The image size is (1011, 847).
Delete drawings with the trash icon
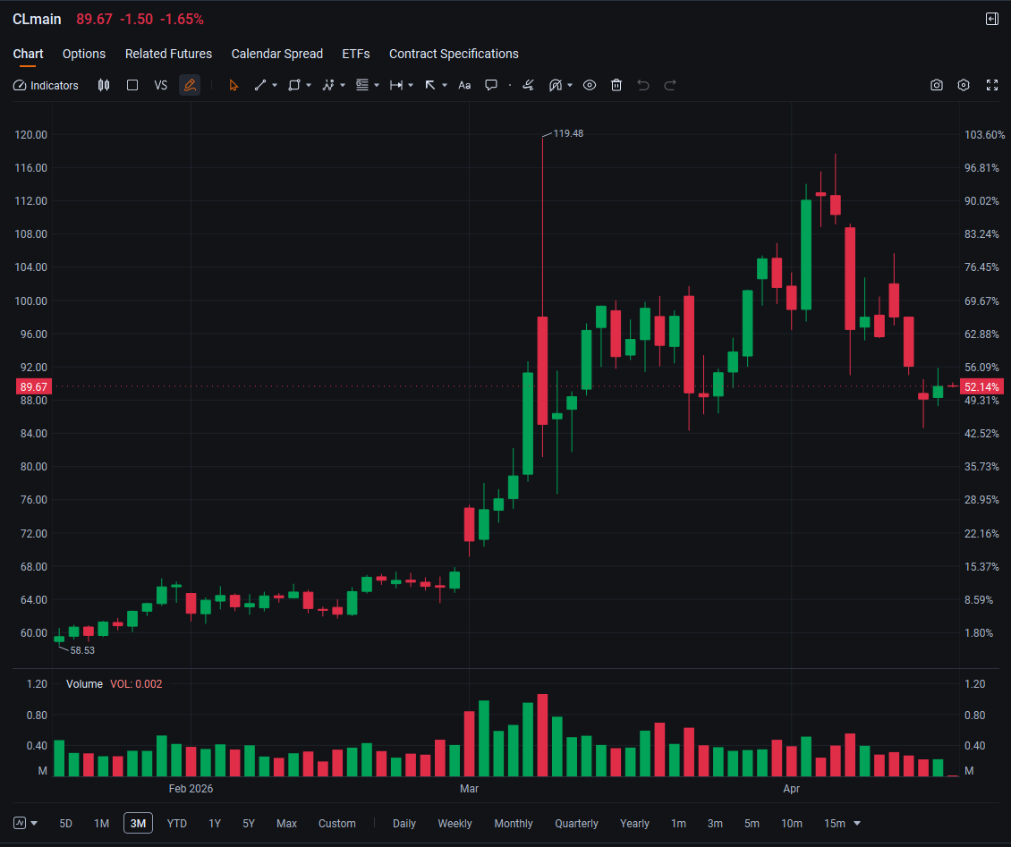tap(616, 85)
